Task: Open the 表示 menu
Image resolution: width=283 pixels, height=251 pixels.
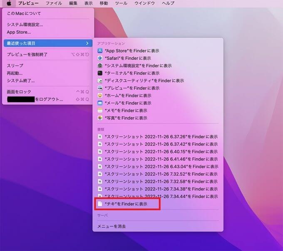Action: coord(88,3)
